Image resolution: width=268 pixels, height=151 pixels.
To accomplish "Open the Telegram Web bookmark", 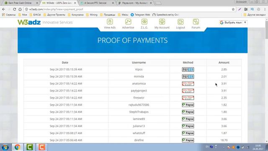I will [140, 15].
